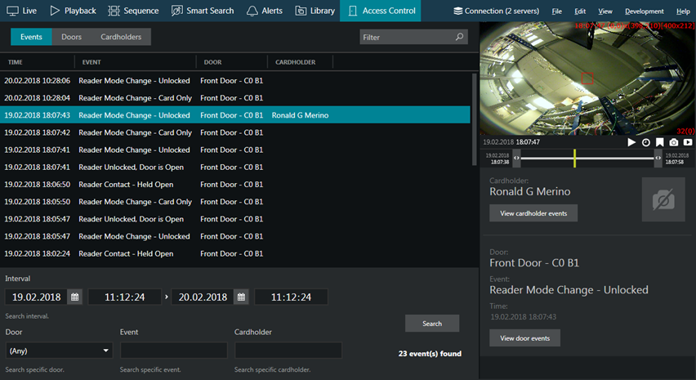Select the Access Control tab
The image size is (696, 380).
click(381, 11)
